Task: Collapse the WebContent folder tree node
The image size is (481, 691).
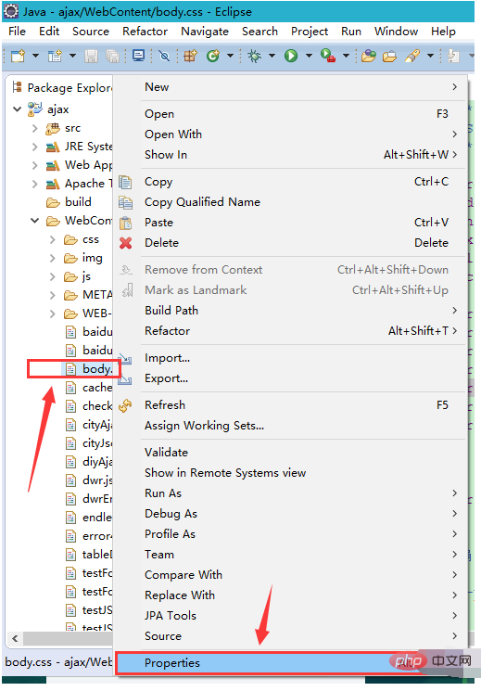Action: click(35, 221)
